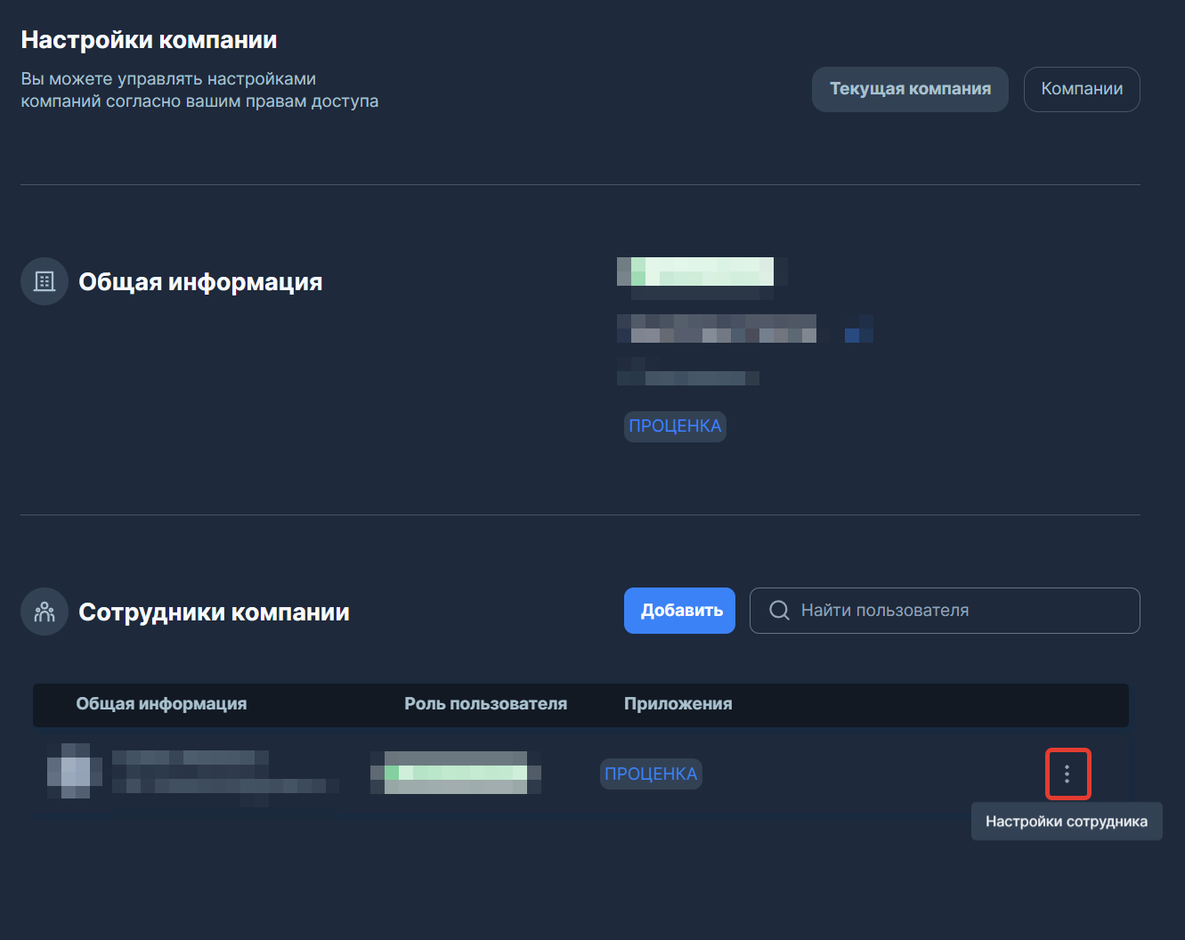
Task: Click the Настройки сотрудника tooltip
Action: [x=1066, y=822]
